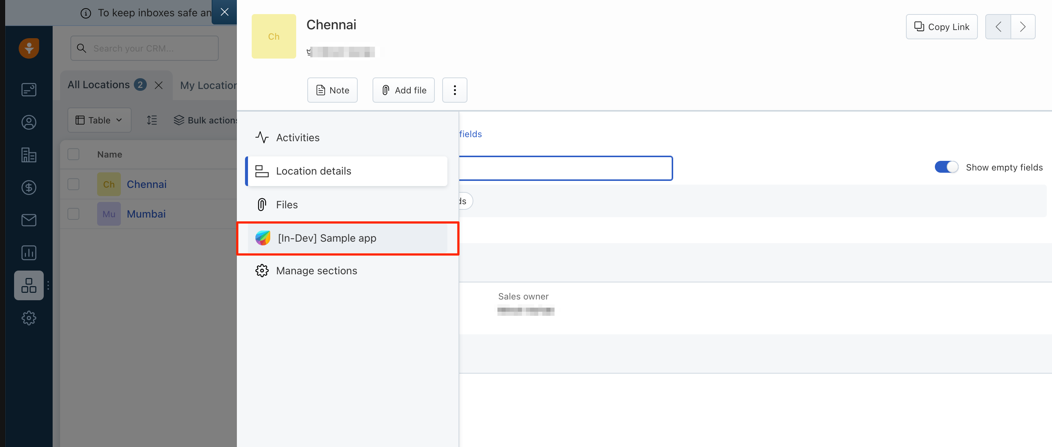Viewport: 1052px width, 447px height.
Task: Click the next record chevron arrow
Action: point(1023,27)
